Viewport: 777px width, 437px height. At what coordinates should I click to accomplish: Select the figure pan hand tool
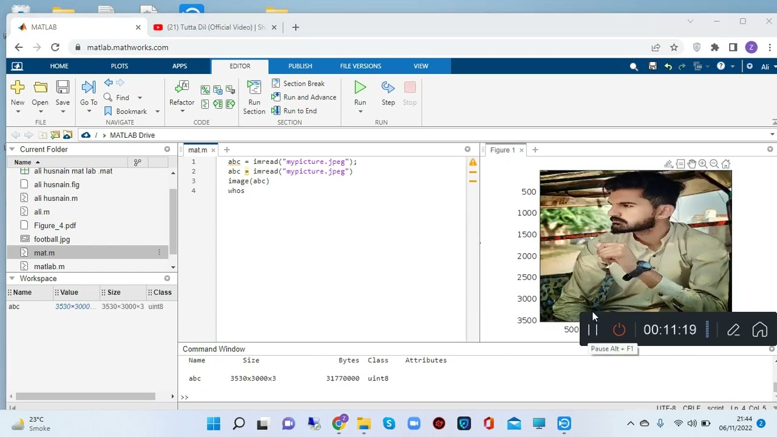691,164
